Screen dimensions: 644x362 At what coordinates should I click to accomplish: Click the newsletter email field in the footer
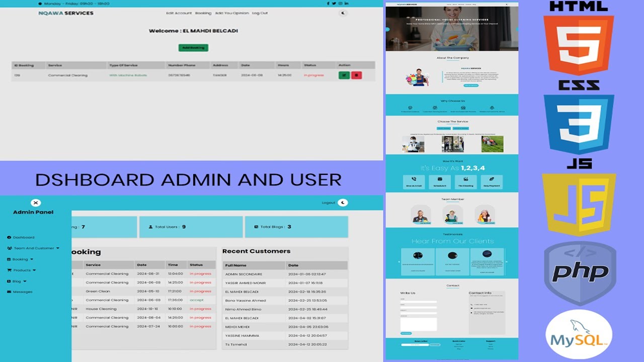[x=415, y=345]
